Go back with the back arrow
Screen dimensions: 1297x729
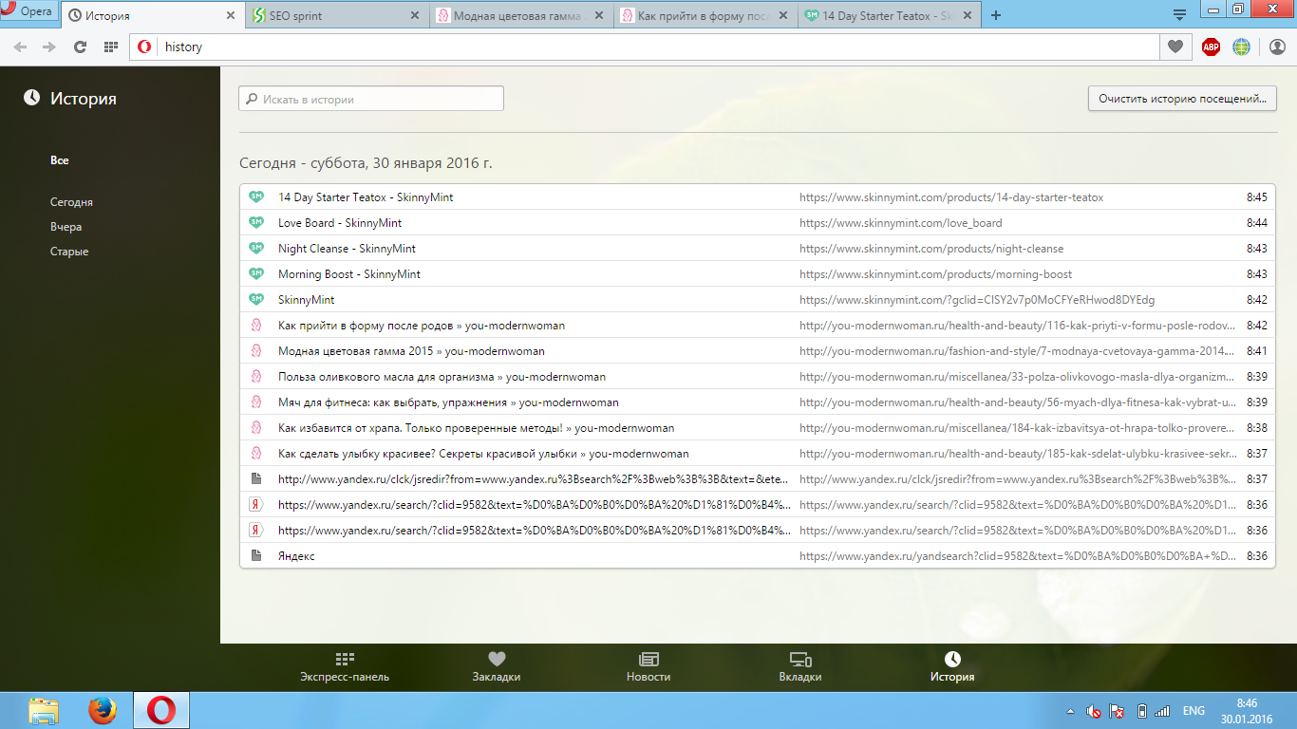[x=20, y=47]
